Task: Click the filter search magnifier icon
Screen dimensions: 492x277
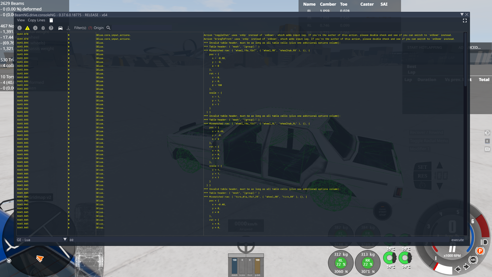Action: coord(108,28)
